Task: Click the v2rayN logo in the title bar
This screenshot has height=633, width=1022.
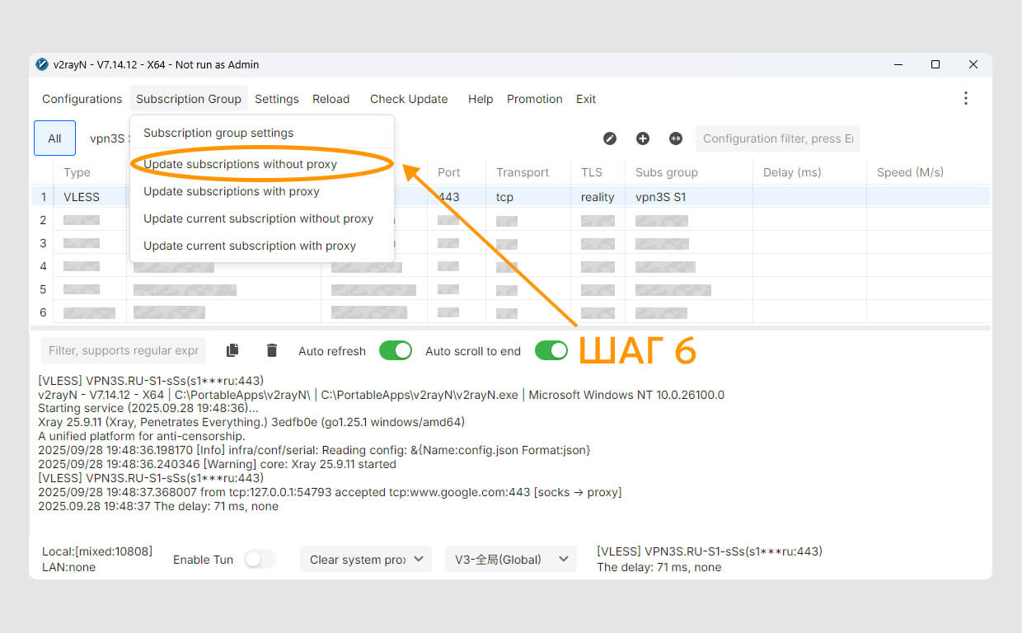Action: point(41,64)
